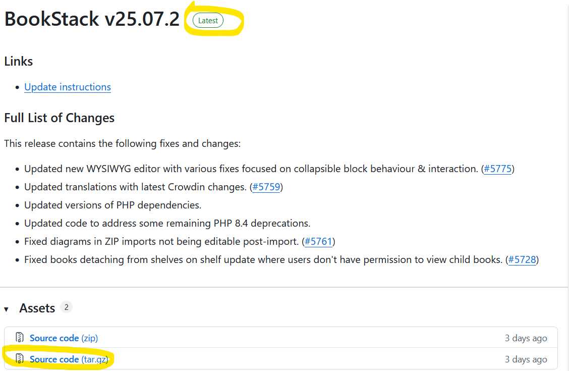Click the Links section heading
Image resolution: width=571 pixels, height=371 pixels.
coord(19,62)
